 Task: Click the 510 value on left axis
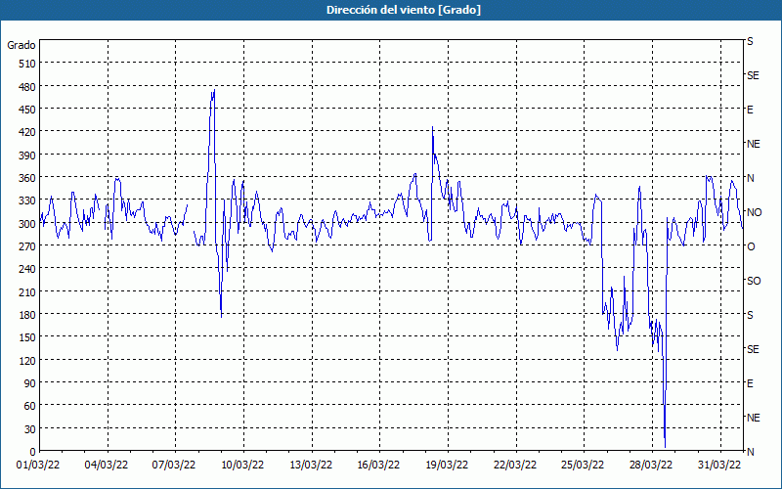coord(27,64)
